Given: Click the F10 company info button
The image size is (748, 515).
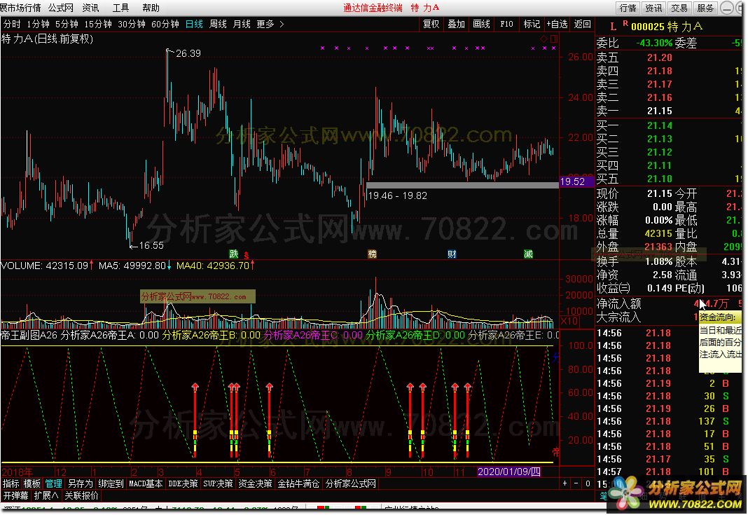Looking at the screenshot, I should (x=506, y=24).
